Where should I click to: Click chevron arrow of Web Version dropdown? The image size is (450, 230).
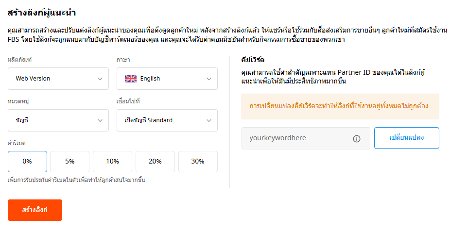(100, 79)
